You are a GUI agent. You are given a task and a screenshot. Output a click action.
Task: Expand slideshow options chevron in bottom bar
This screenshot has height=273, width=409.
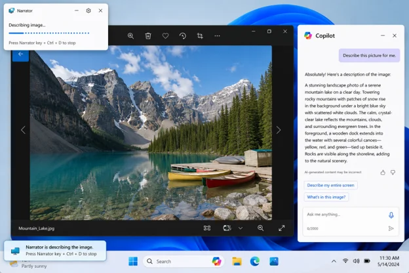[241, 228]
